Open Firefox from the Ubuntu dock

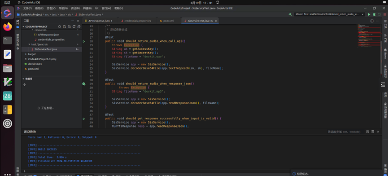(x=8, y=26)
